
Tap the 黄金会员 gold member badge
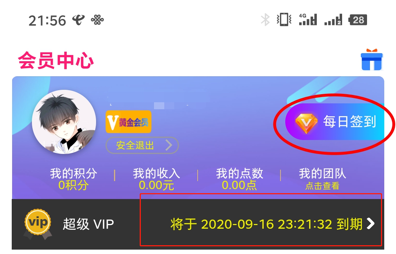tap(129, 122)
